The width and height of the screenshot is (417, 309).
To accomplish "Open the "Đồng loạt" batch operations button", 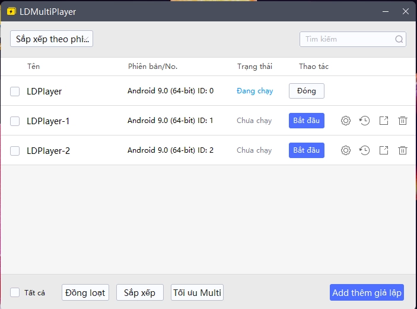I will [85, 292].
